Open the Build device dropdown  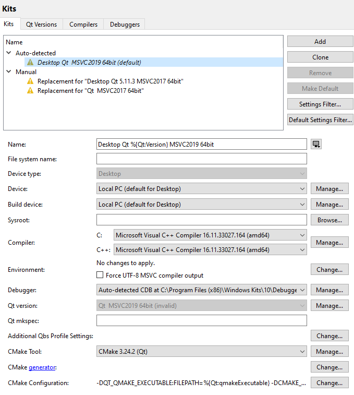[201, 205]
